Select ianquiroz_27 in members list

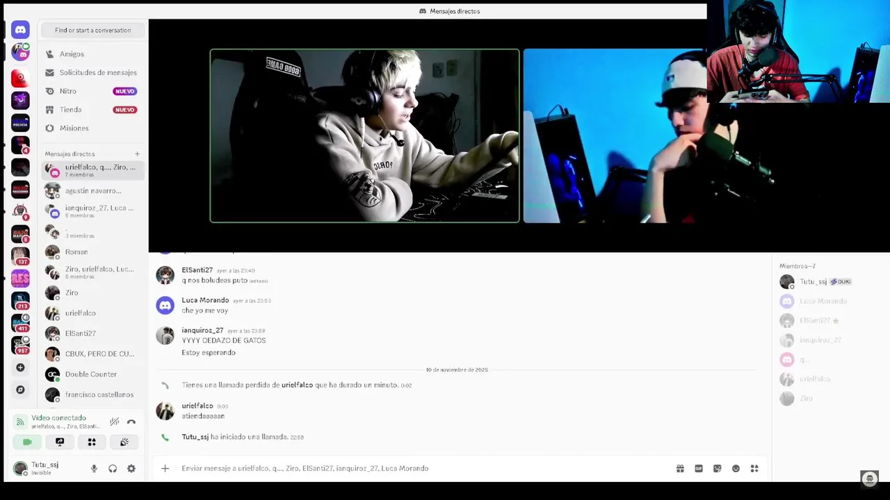click(830, 340)
